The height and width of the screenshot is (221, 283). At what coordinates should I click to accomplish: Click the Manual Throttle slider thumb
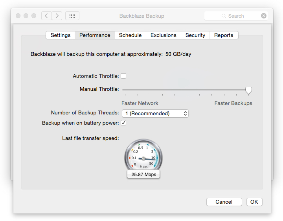[248, 90]
